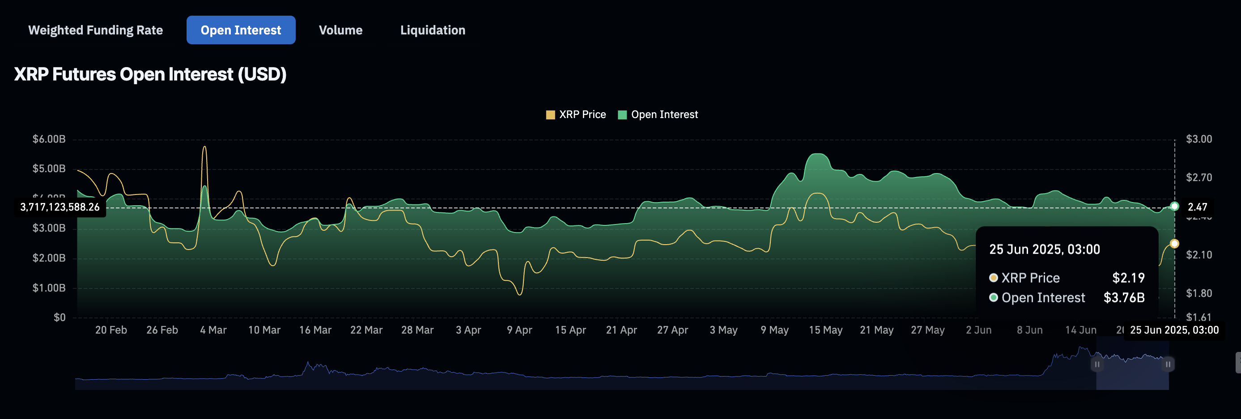
Task: Click the 4 Mar x-axis date label
Action: tap(213, 330)
